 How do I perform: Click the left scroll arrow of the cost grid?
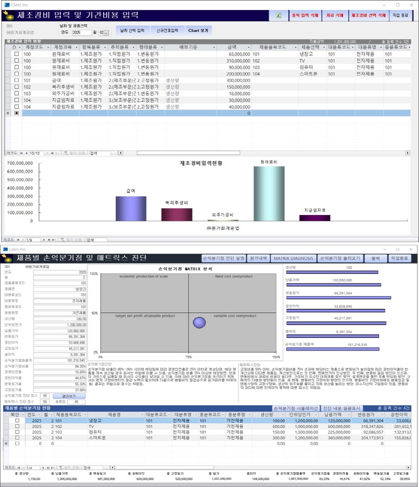tap(120, 153)
